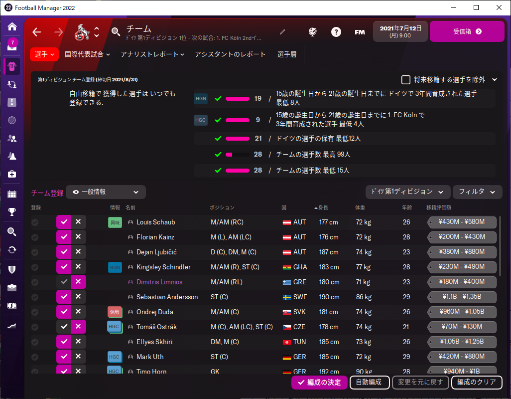Click the 編成のクリア button
Viewport: 511px width, 399px height.
pyautogui.click(x=477, y=383)
